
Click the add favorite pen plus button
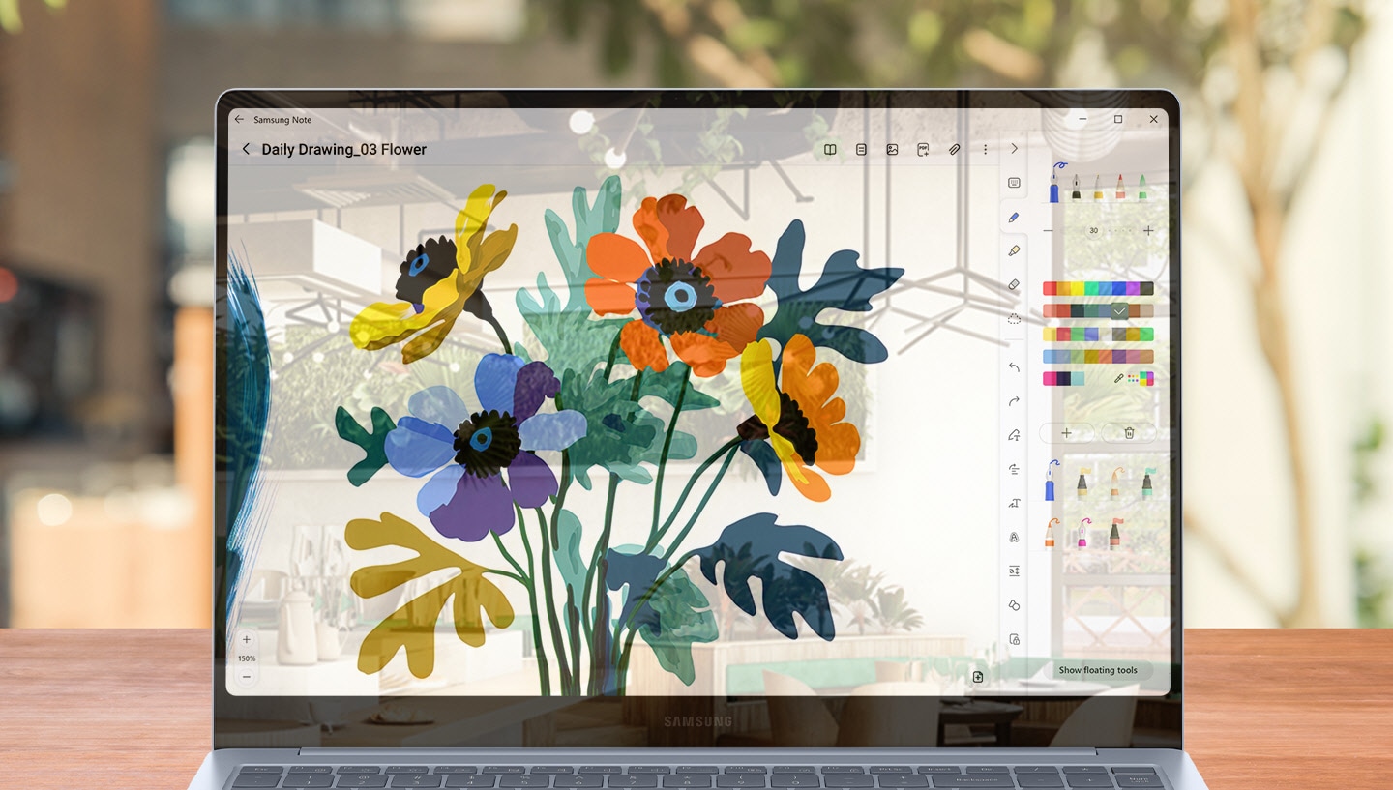point(1066,433)
